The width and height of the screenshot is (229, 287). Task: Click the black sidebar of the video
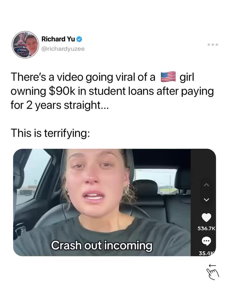pos(203,202)
